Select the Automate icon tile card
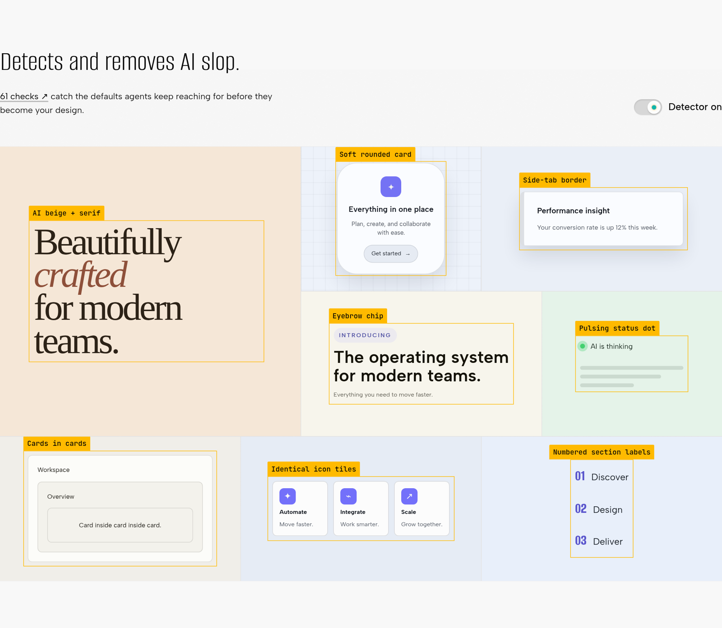This screenshot has height=628, width=722. (300, 509)
